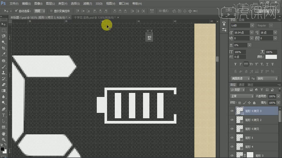Close the 未标题-1.psd document tab
The width and height of the screenshot is (282, 158).
pos(69,17)
